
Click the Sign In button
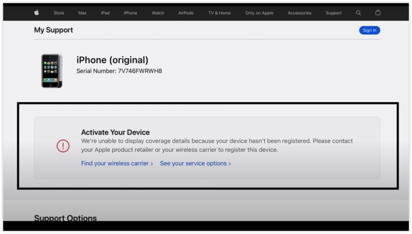point(370,30)
